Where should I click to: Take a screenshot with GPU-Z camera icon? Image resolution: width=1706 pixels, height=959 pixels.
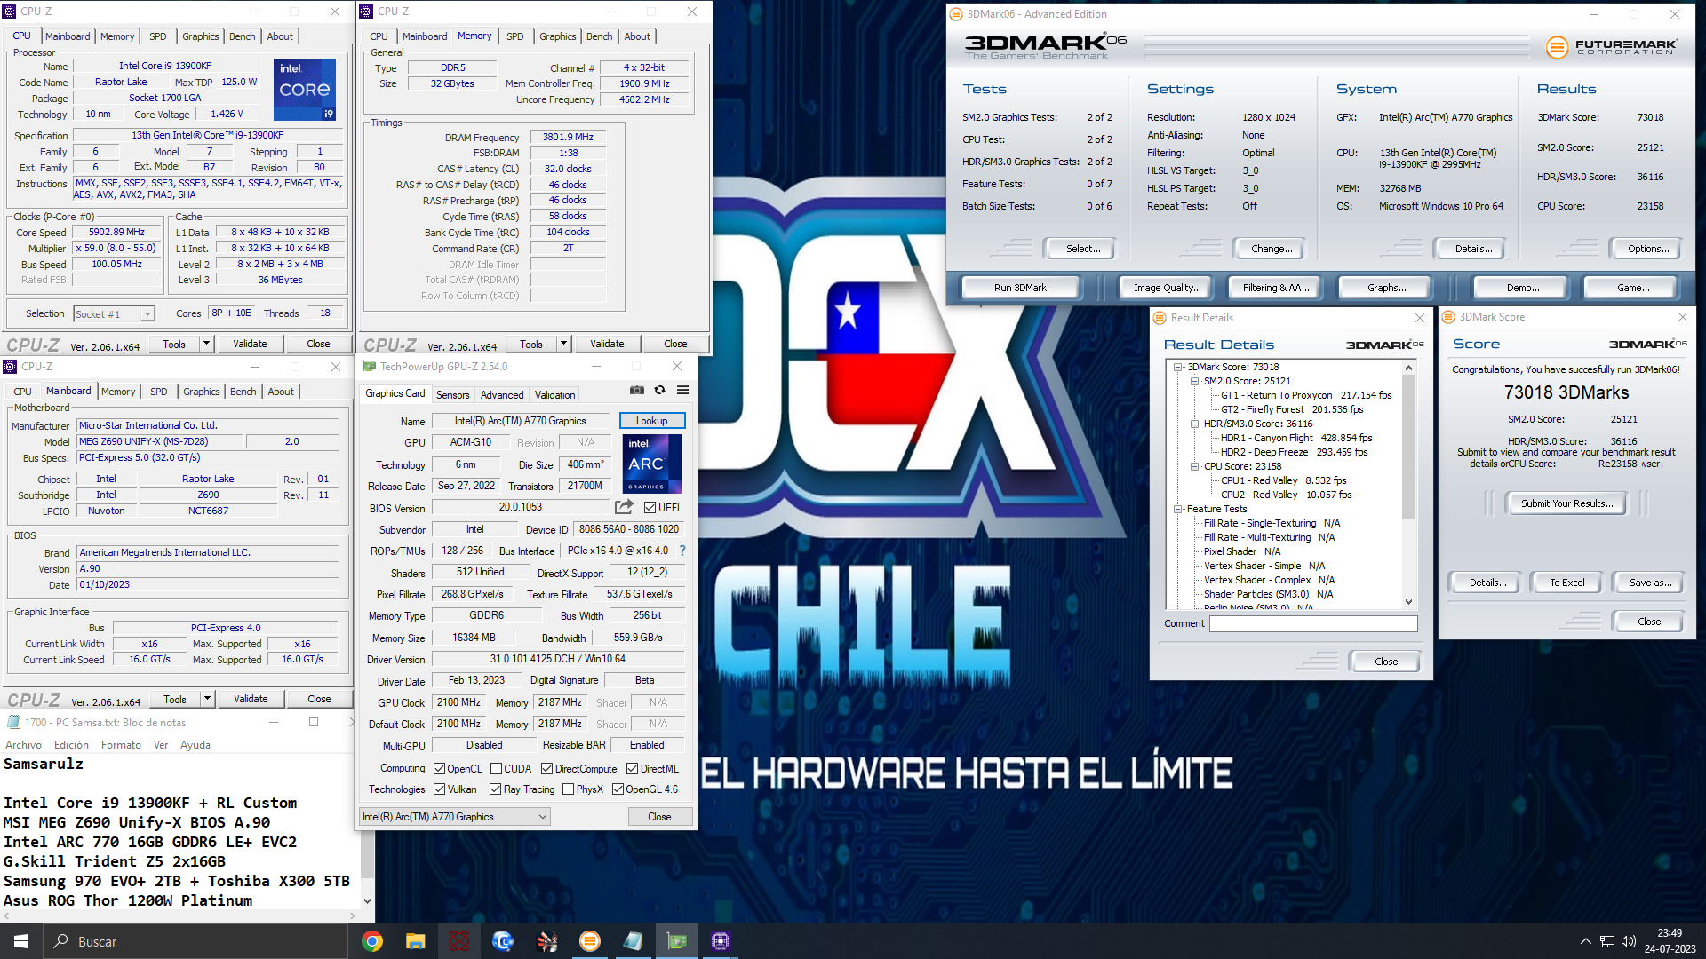(x=637, y=390)
